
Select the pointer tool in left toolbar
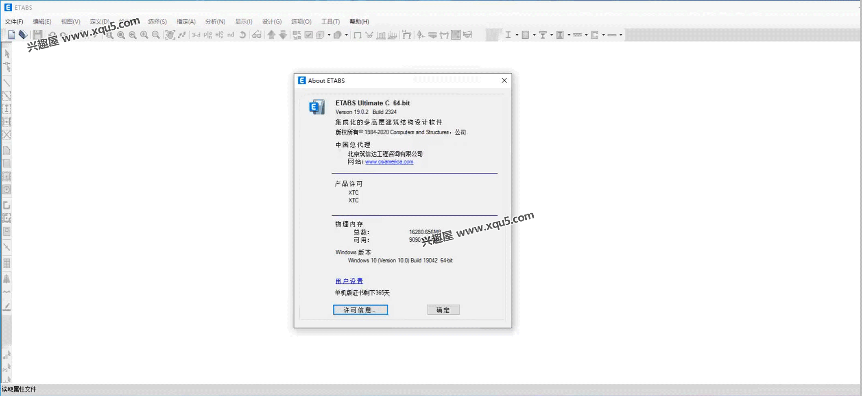[x=7, y=54]
